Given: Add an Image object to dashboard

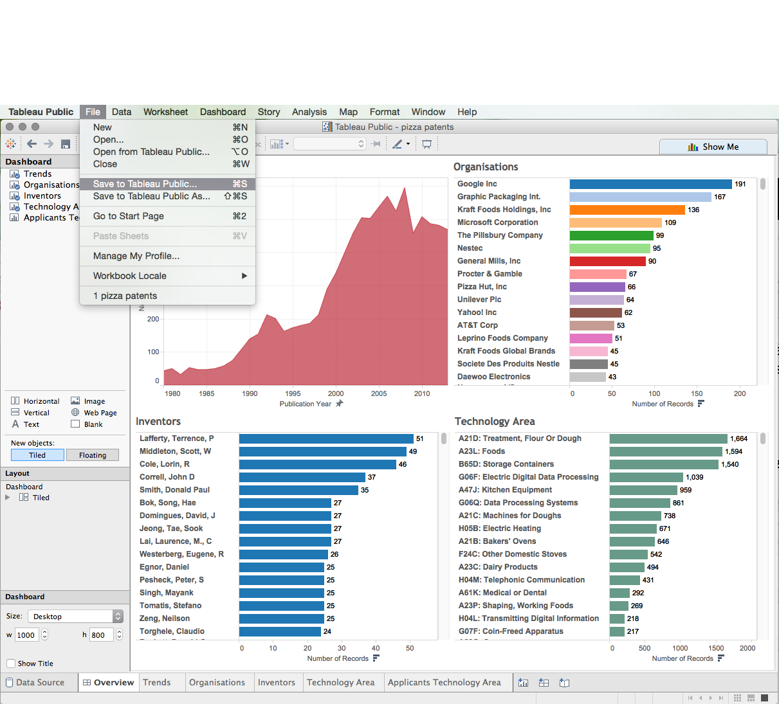Looking at the screenshot, I should click(87, 401).
